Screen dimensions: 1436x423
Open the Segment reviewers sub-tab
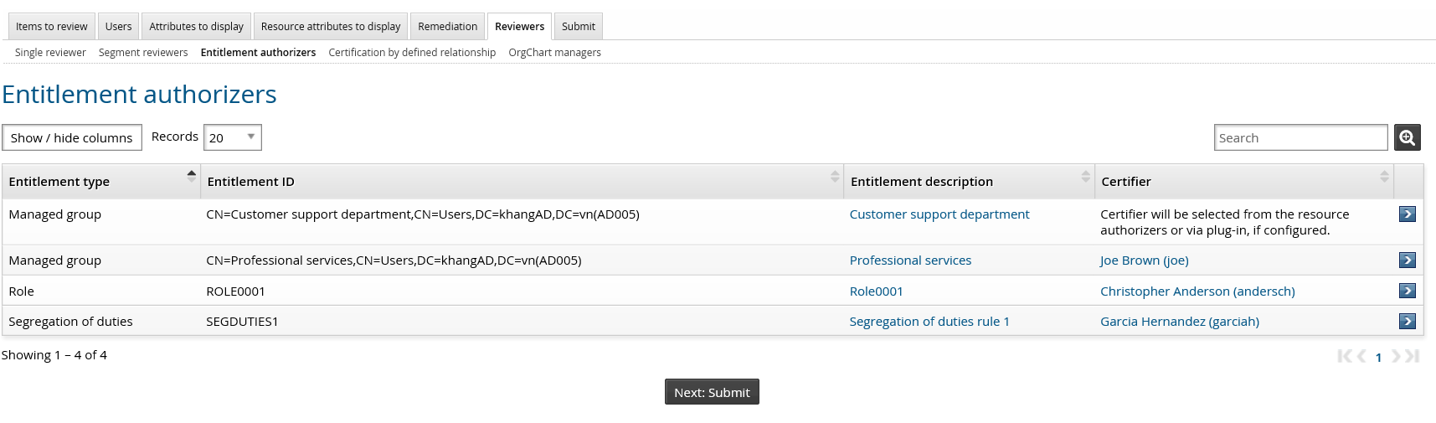(143, 53)
